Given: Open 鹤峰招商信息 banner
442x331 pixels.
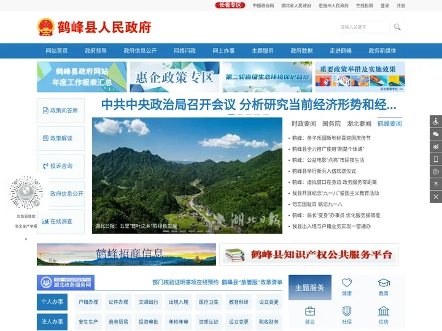Looking at the screenshot, I should [x=126, y=254].
